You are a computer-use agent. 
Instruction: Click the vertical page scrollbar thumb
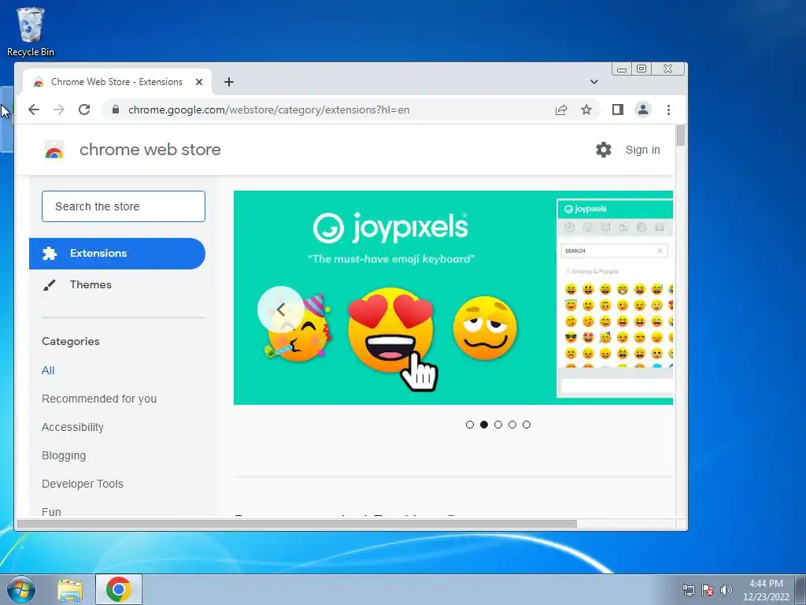[x=681, y=135]
